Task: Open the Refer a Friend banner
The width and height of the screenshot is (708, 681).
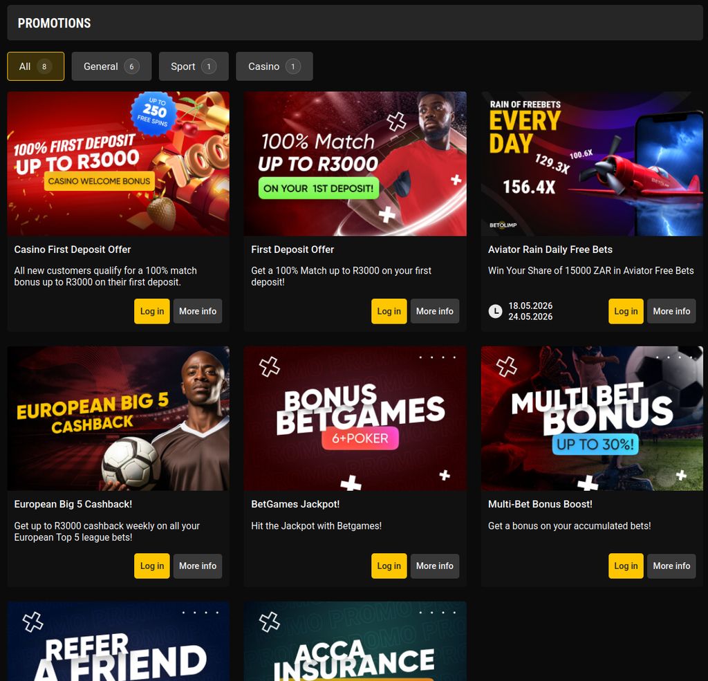Action: [x=118, y=642]
